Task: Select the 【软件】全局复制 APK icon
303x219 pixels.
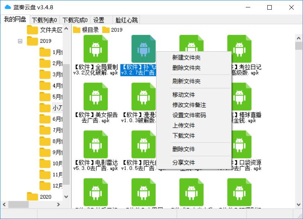Action: pos(96,48)
